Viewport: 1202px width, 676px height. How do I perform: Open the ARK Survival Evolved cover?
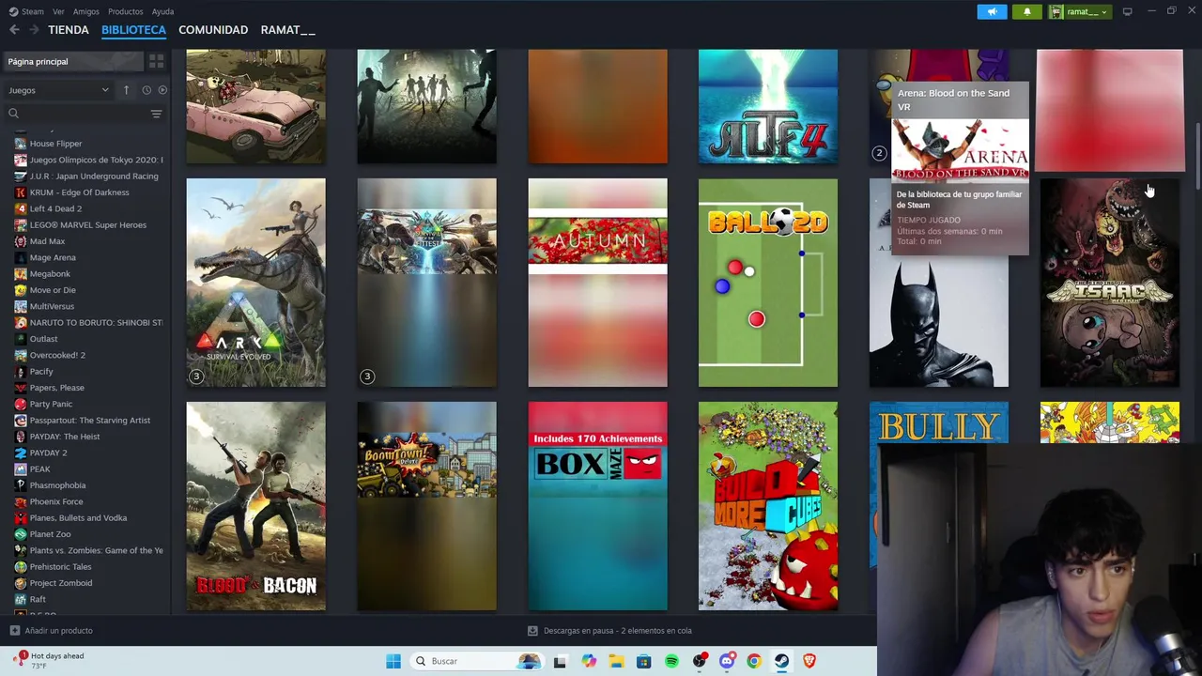pyautogui.click(x=255, y=283)
